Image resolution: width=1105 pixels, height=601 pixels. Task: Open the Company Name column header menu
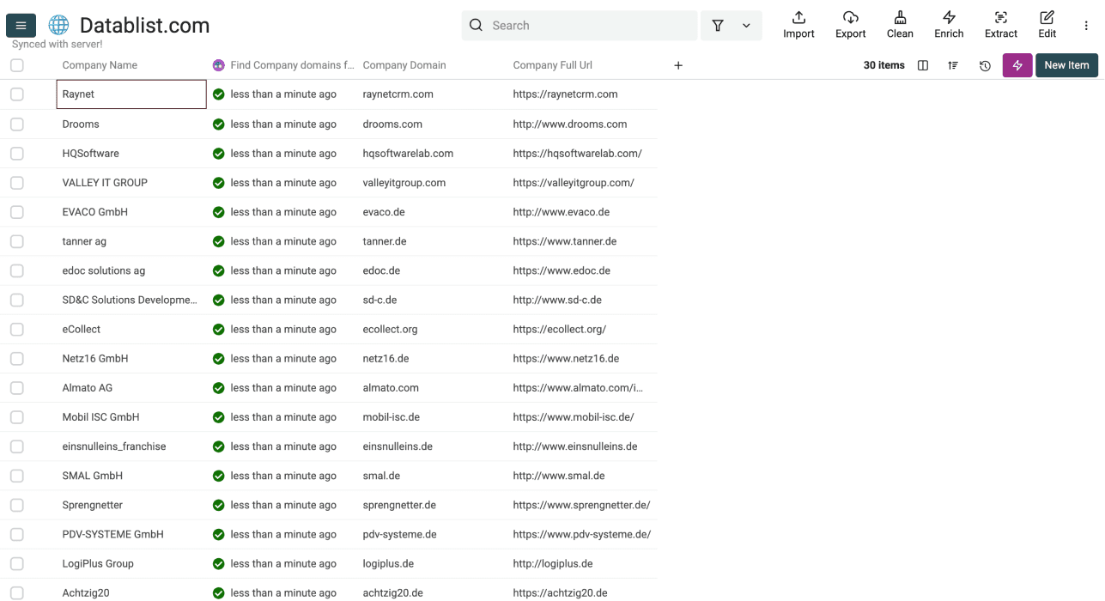tap(99, 64)
